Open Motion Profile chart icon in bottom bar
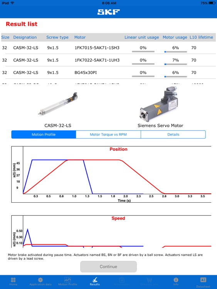217x289 pixels. click(x=67, y=280)
